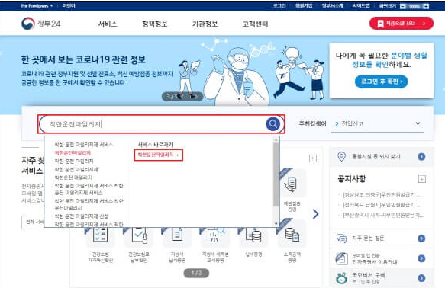Viewport: 445px width, 288px height.
Task: Expand the 추천검색어 dropdown chevron
Action: pyautogui.click(x=418, y=123)
